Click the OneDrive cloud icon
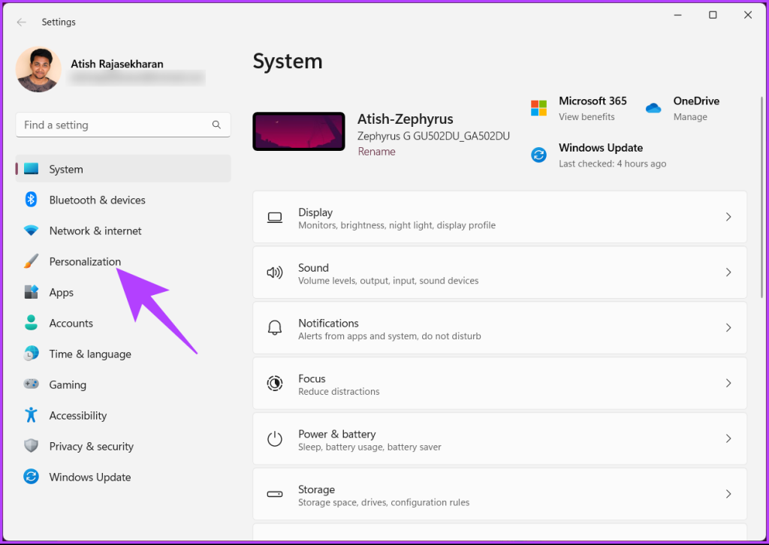 coord(653,108)
